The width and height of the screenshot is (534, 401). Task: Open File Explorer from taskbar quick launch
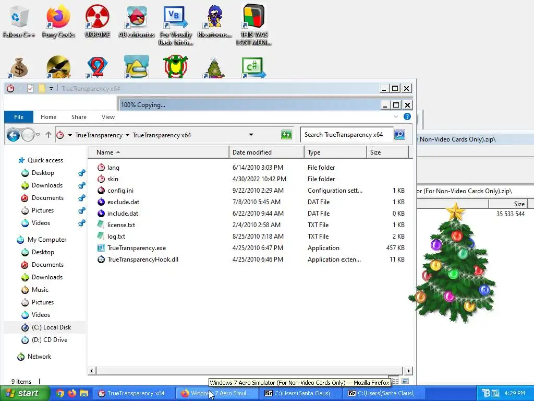(84, 393)
